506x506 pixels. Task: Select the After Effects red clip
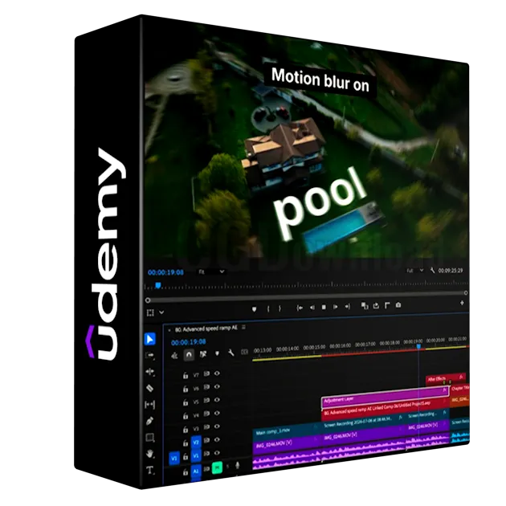(x=446, y=378)
